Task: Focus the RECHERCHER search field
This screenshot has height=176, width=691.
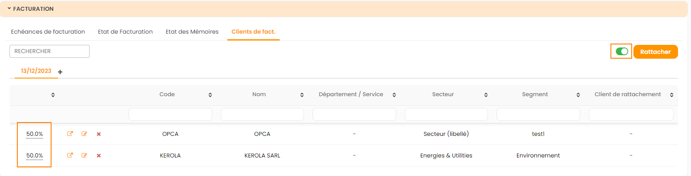Action: click(49, 51)
